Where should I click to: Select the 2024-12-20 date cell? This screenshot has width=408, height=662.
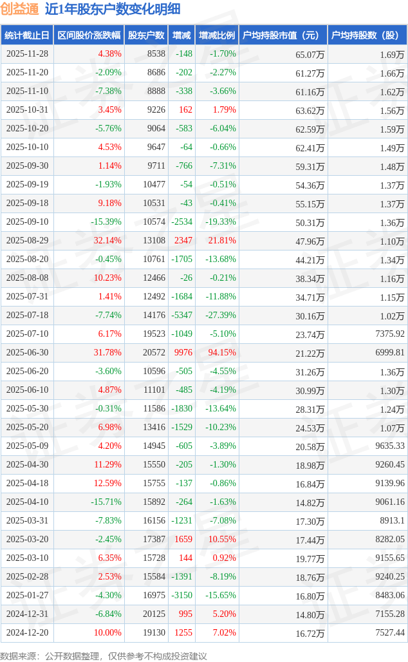coord(27,633)
